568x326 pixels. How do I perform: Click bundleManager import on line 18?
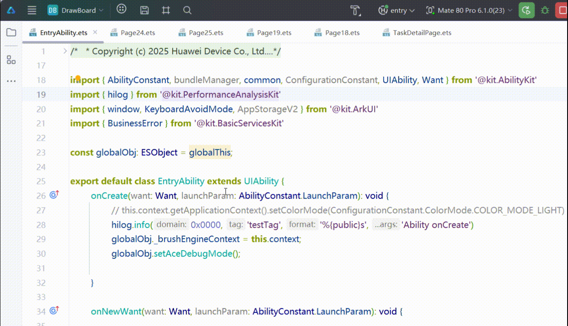point(206,80)
